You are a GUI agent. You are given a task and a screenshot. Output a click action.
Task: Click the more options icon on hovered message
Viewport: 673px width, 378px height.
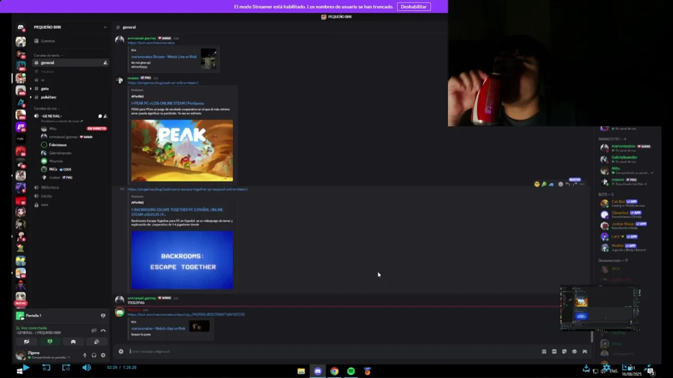(582, 184)
